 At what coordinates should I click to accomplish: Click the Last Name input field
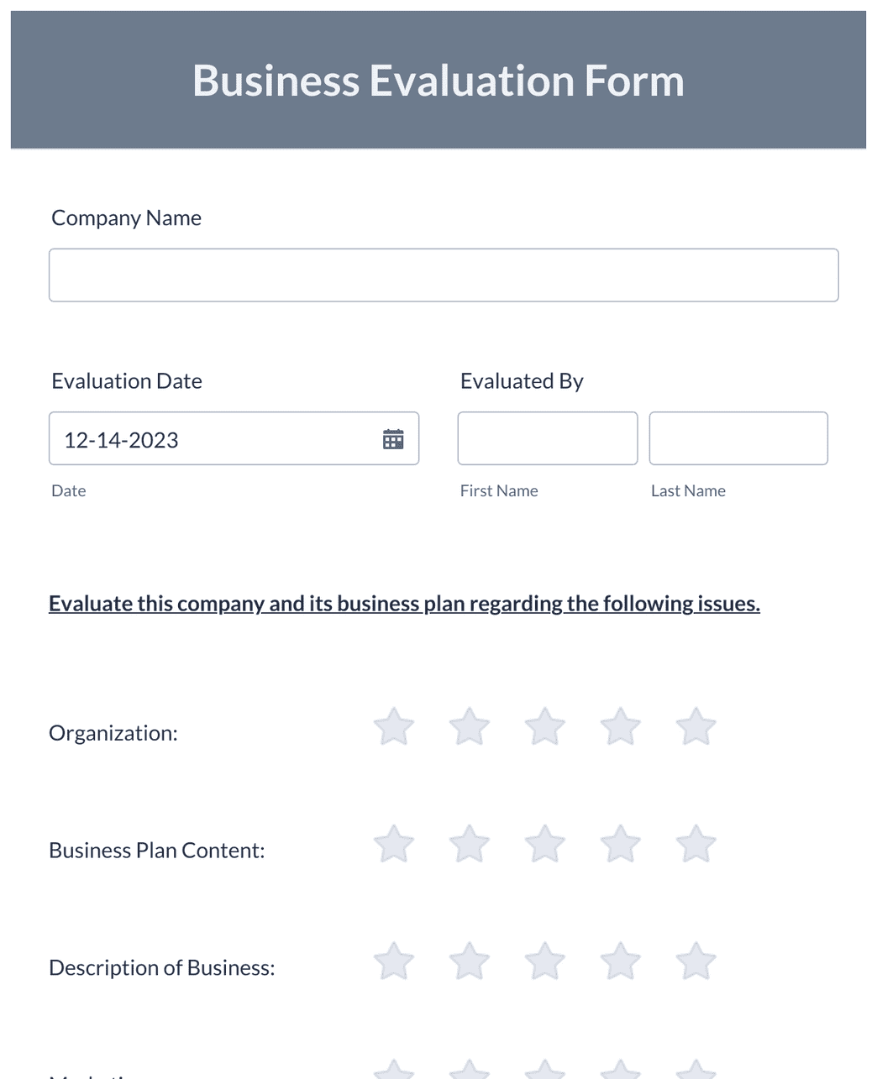[x=738, y=437]
